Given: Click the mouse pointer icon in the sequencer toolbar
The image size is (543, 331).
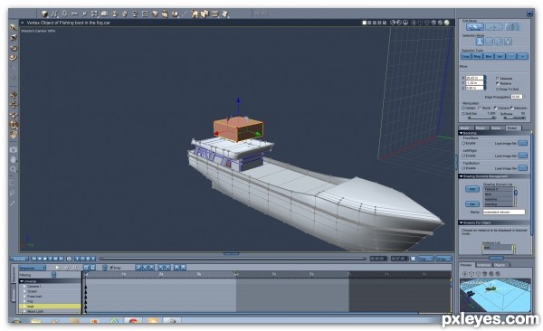Looking at the screenshot, I should coord(58,268).
